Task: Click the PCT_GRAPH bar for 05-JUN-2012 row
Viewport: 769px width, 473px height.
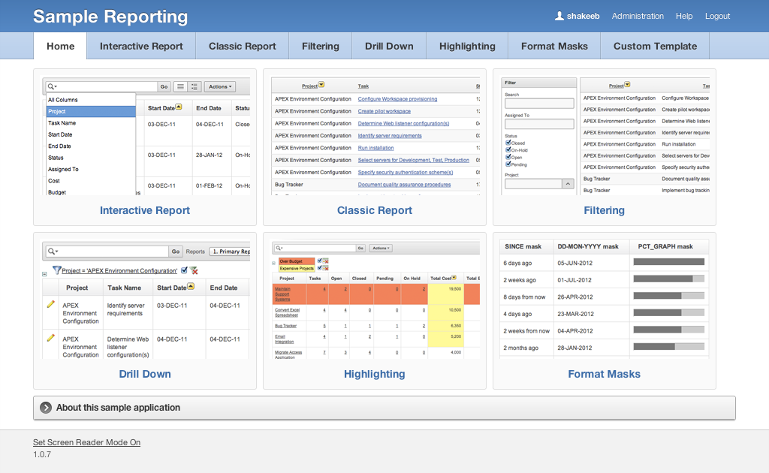Action: pyautogui.click(x=668, y=262)
